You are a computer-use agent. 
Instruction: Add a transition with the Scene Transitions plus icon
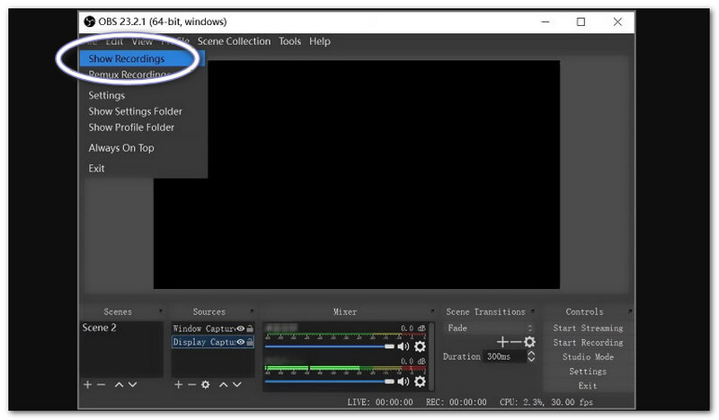point(502,342)
